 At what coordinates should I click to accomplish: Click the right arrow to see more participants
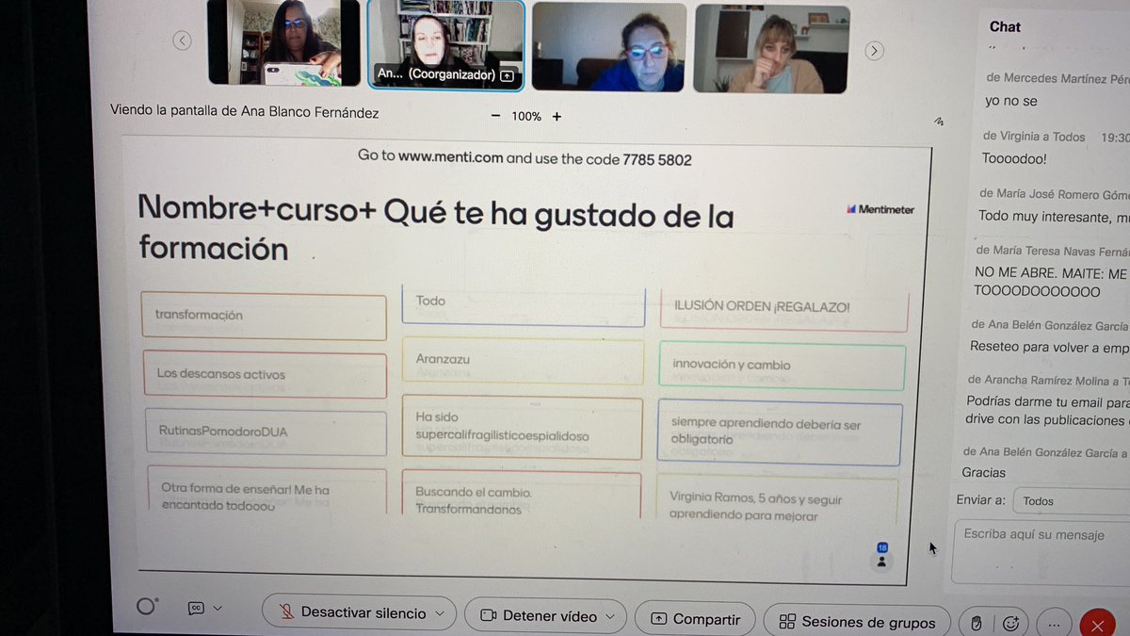pos(874,50)
